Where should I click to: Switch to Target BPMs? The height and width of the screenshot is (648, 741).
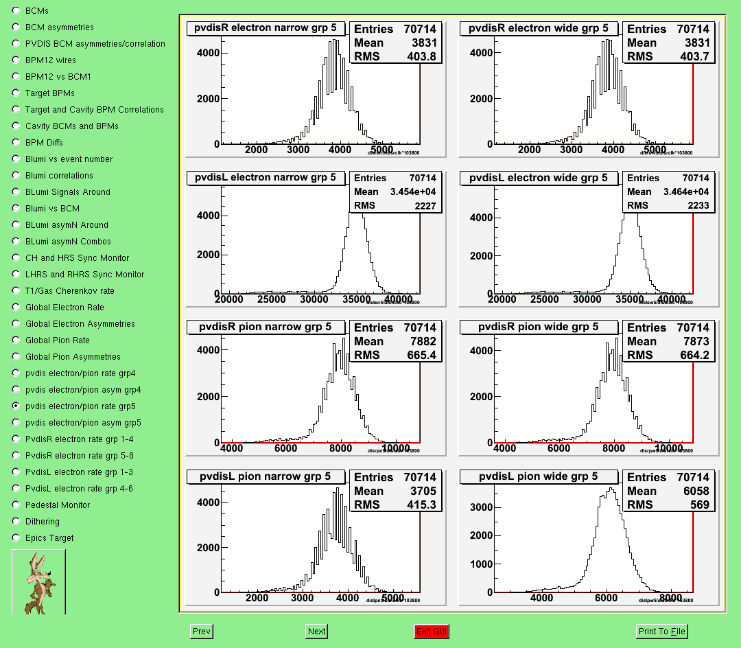pyautogui.click(x=16, y=93)
